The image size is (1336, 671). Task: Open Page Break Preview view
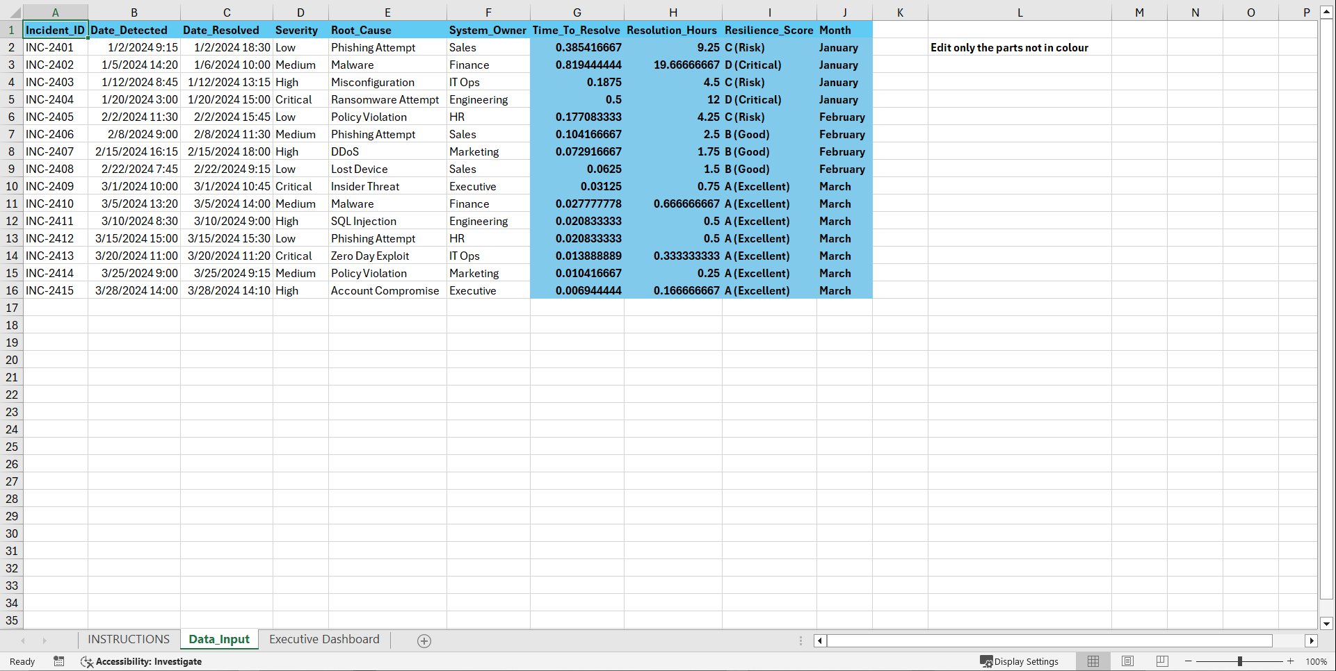pyautogui.click(x=1161, y=661)
